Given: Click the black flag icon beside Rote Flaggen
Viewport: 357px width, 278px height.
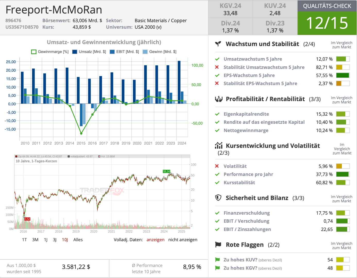Looking at the screenshot, I should click(x=218, y=244).
